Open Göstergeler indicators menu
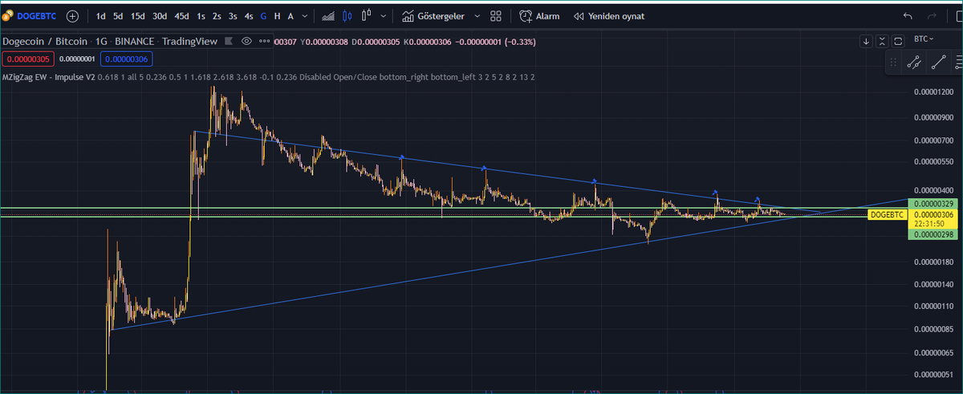Viewport: 963px width, 394px height. [433, 15]
